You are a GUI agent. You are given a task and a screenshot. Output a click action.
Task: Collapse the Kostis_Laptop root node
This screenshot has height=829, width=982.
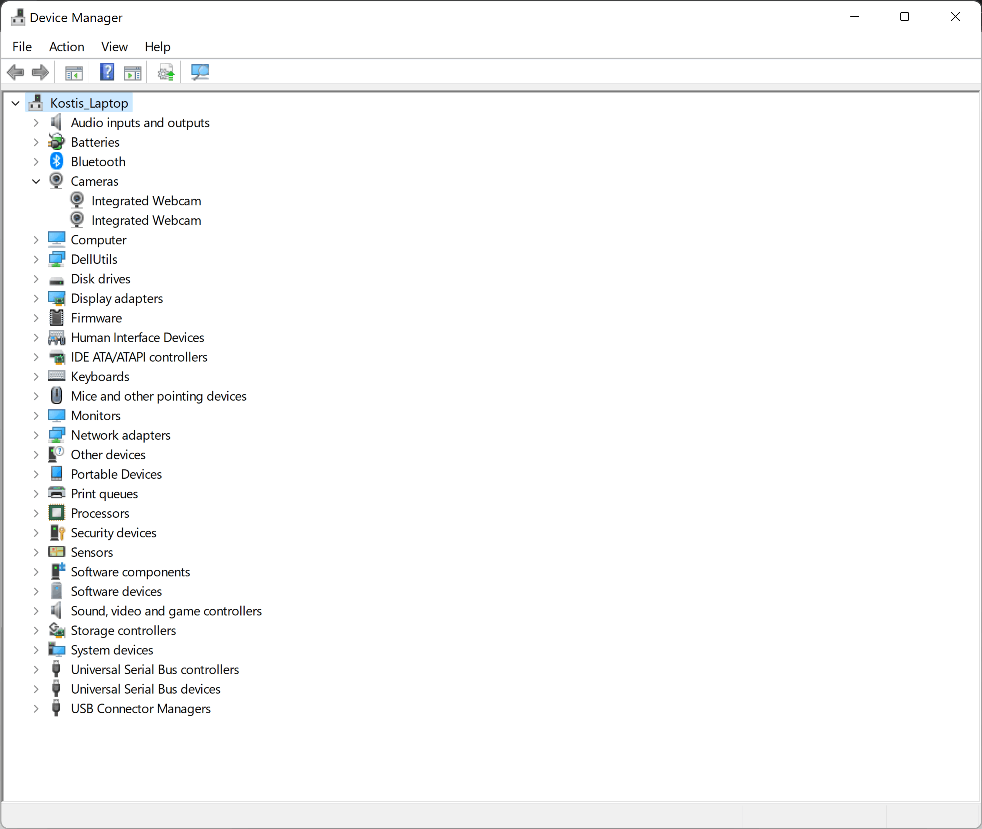click(x=16, y=103)
